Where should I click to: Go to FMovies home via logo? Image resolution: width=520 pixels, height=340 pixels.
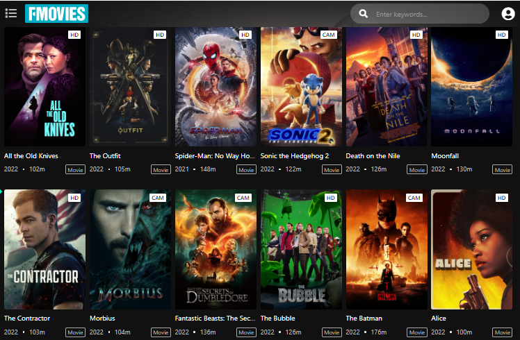point(57,14)
